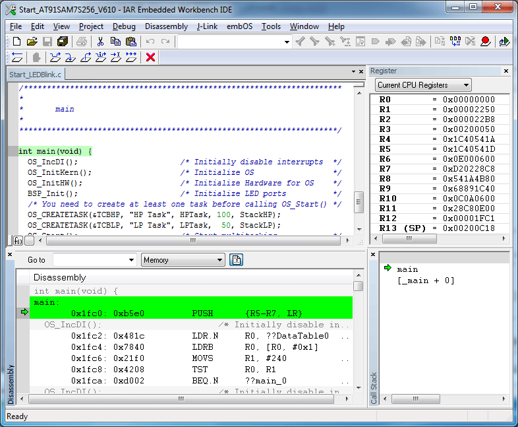
Task: Click the Disassembly vertical scrollbar thumb
Action: (358, 286)
